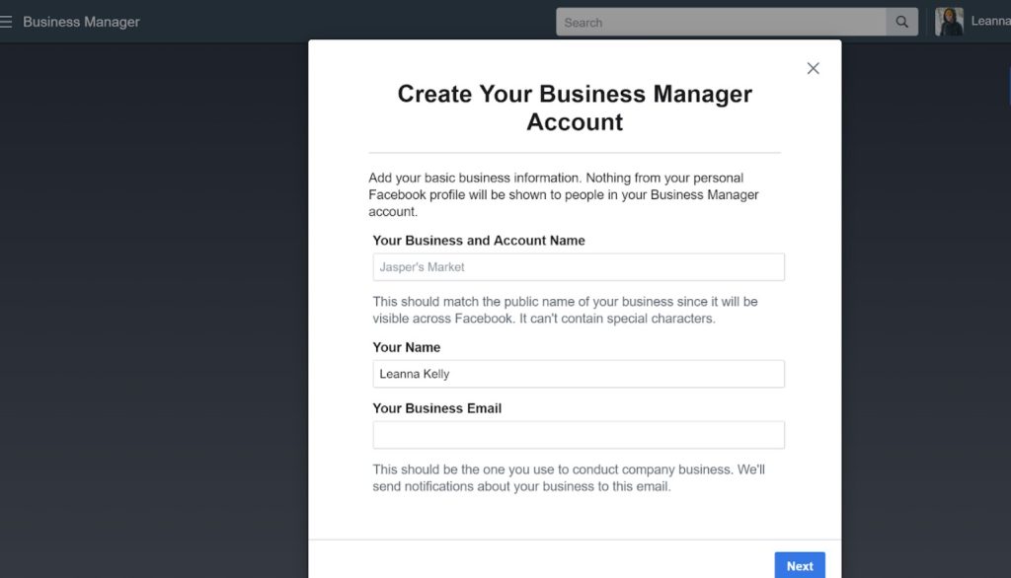
Task: Click the helper text about email notifications
Action: tap(569, 477)
